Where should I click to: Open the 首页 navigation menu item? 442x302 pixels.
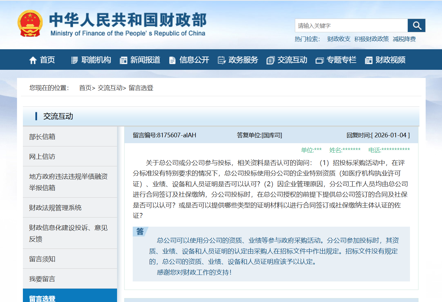coord(47,60)
